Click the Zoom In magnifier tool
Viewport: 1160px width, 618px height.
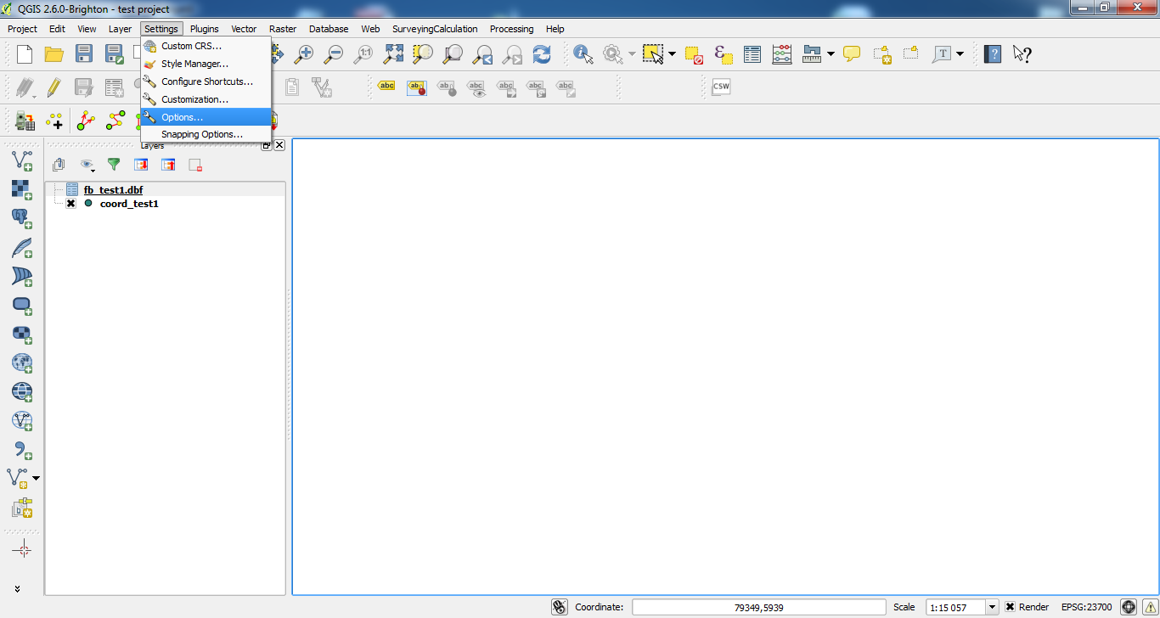pyautogui.click(x=303, y=54)
